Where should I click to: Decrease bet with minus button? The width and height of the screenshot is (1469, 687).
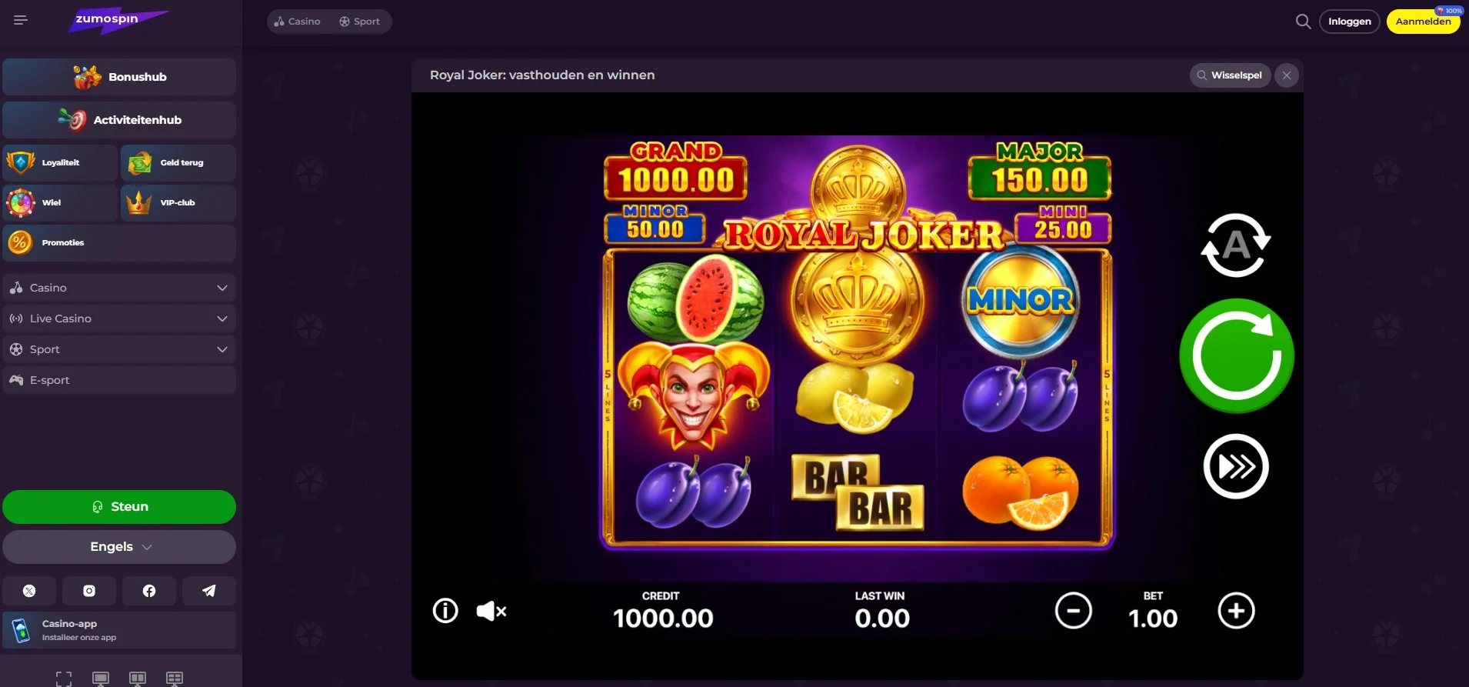pos(1074,611)
